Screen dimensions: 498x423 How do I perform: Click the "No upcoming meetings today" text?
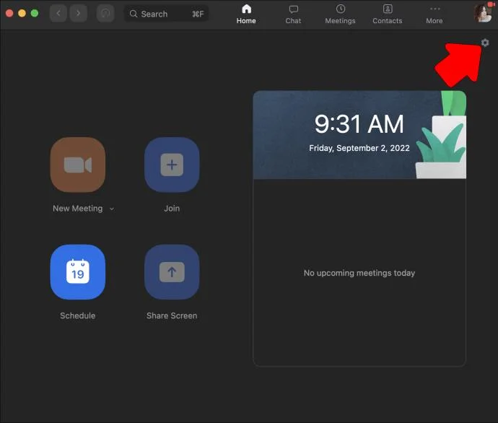[359, 273]
